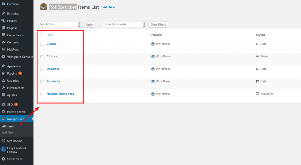
Task: Click the Cerrar menú collapse arrow icon
Action: [3, 159]
